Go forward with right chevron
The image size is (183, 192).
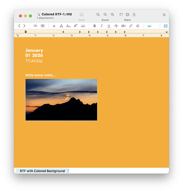pyautogui.click(x=24, y=26)
